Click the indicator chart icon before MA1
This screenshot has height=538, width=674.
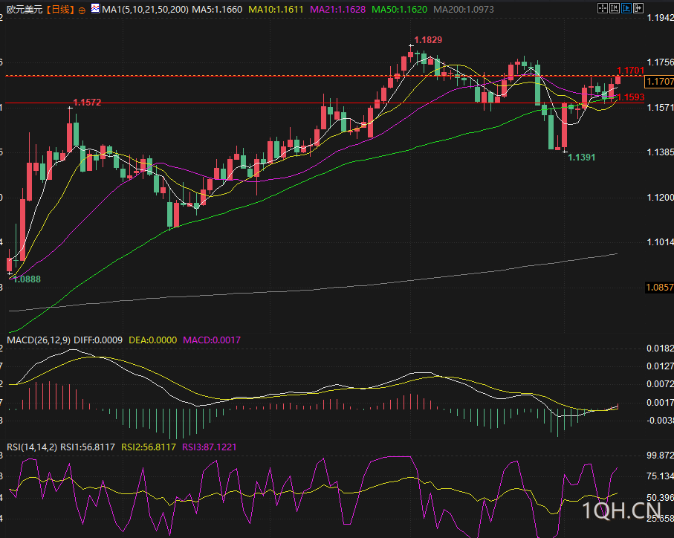pyautogui.click(x=95, y=10)
